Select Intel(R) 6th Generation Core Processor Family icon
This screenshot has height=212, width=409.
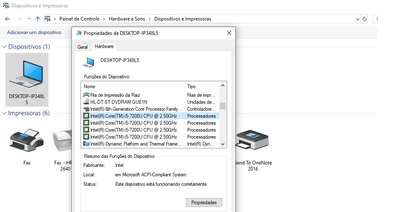[x=86, y=109]
